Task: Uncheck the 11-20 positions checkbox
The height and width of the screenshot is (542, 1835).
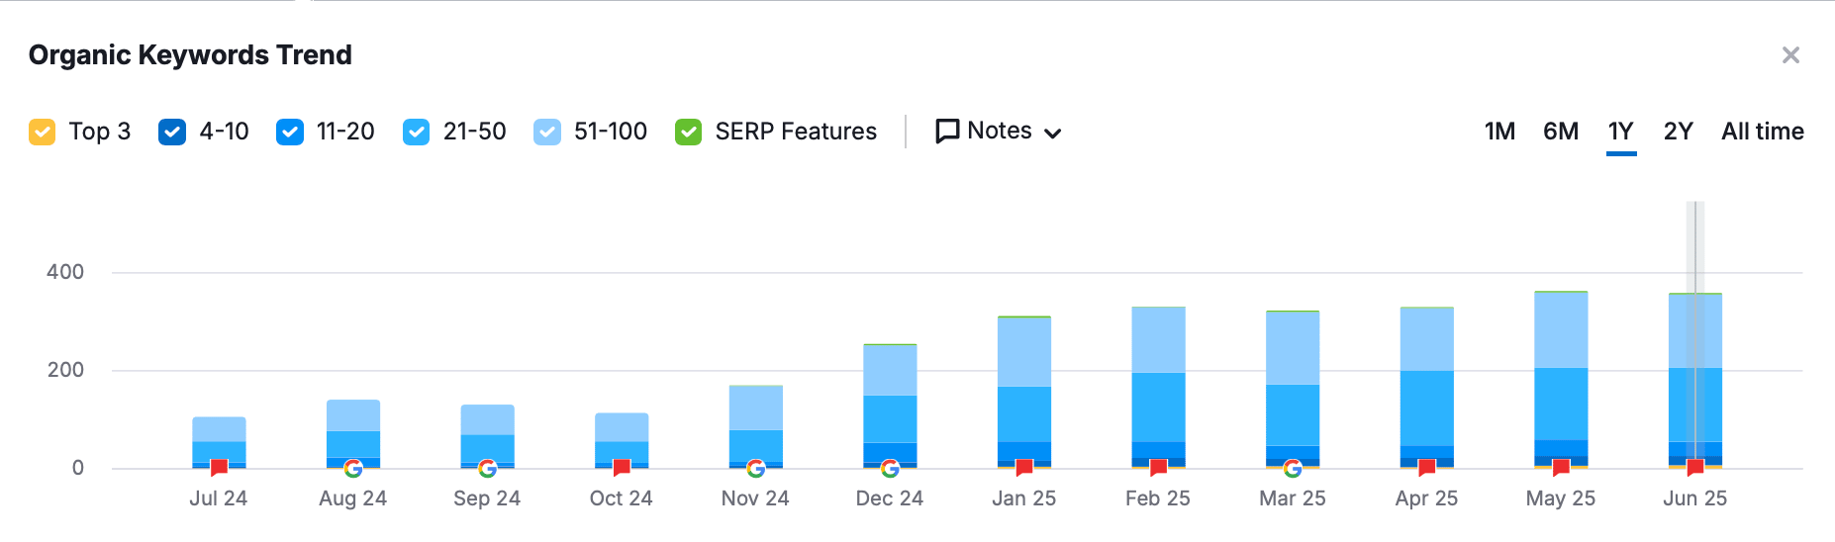Action: [x=290, y=132]
